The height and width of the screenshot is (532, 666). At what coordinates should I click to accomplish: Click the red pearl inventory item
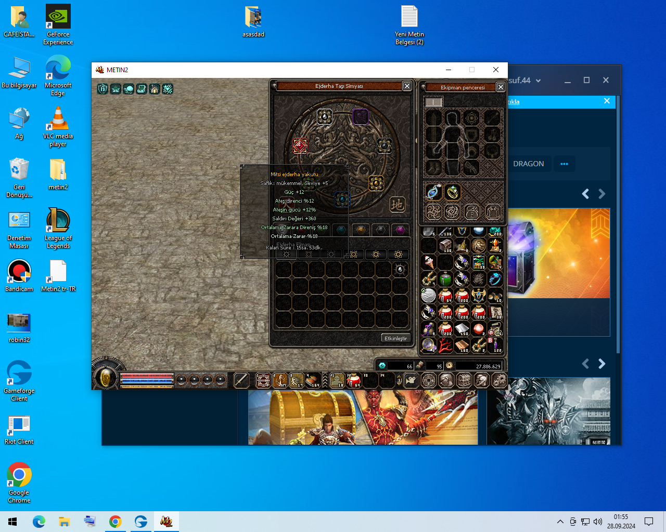pos(479,329)
